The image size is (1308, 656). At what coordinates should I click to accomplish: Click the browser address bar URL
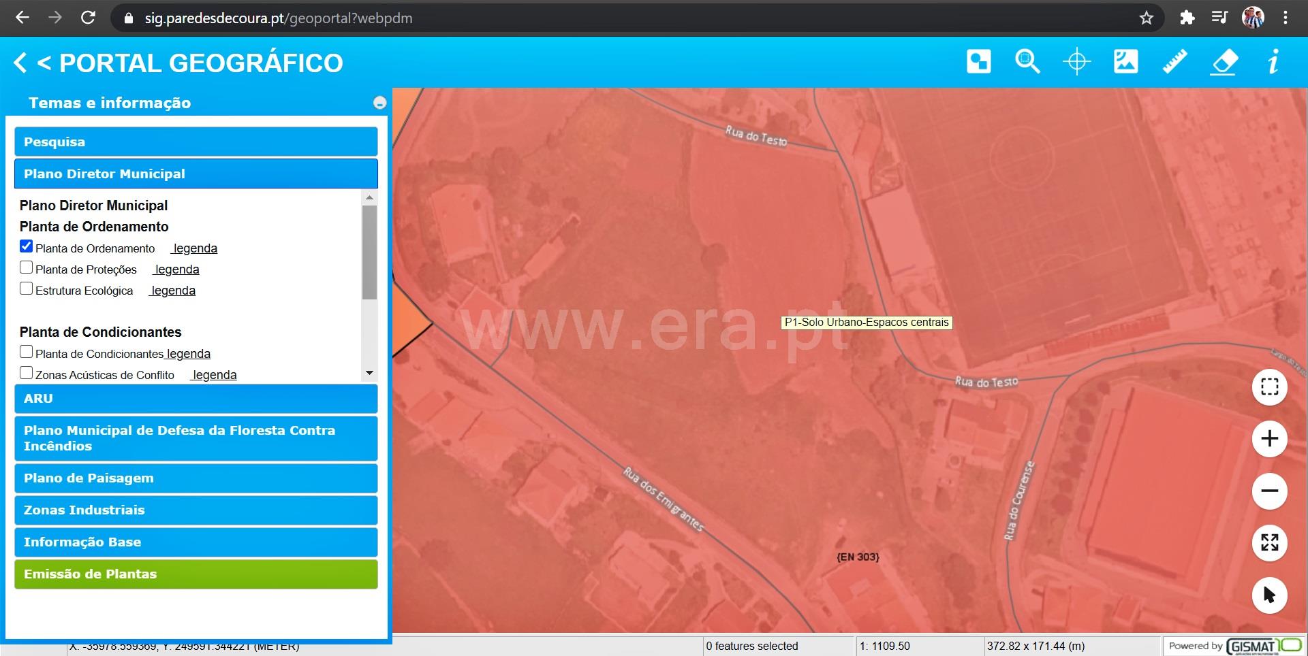pos(279,18)
